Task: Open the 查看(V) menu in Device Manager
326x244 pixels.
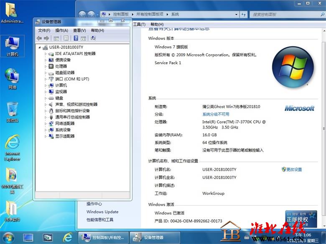Action: (x=79, y=30)
